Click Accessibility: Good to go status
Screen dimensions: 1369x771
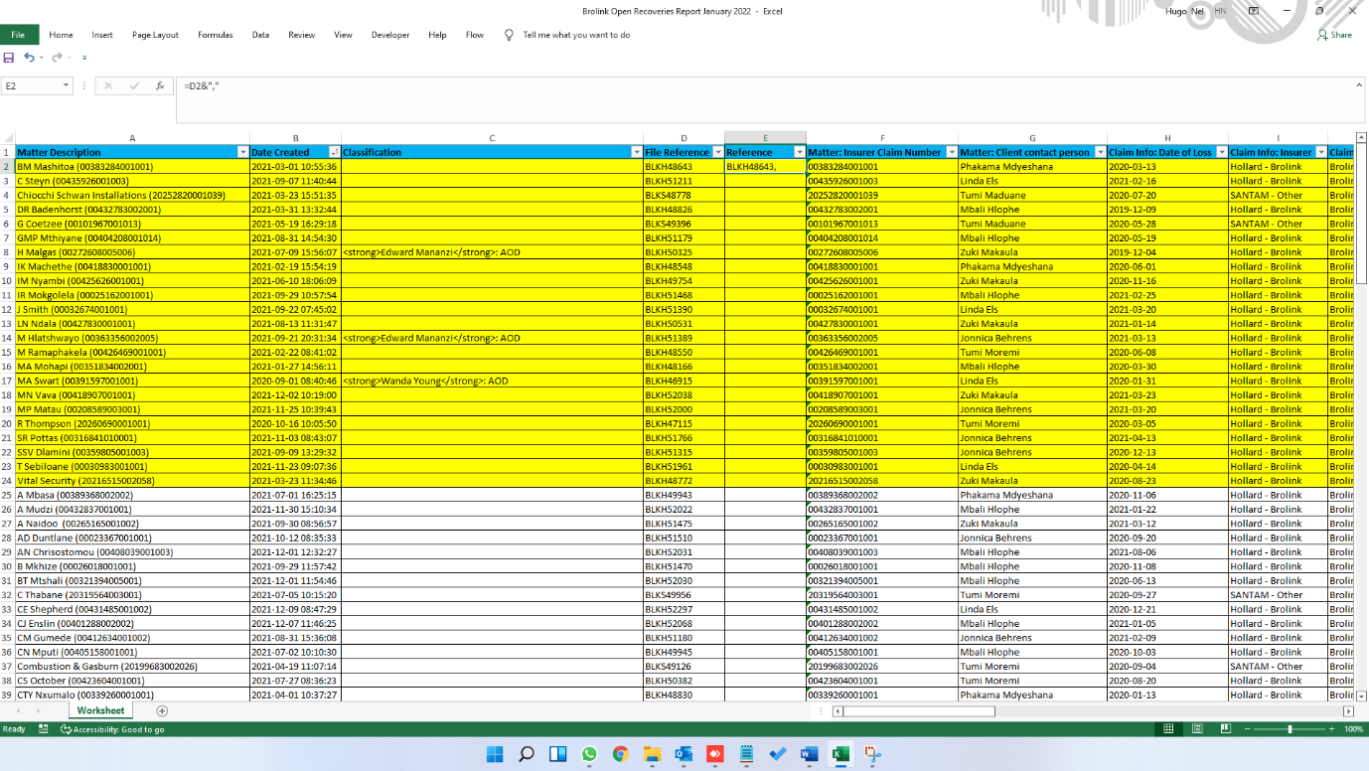[112, 729]
